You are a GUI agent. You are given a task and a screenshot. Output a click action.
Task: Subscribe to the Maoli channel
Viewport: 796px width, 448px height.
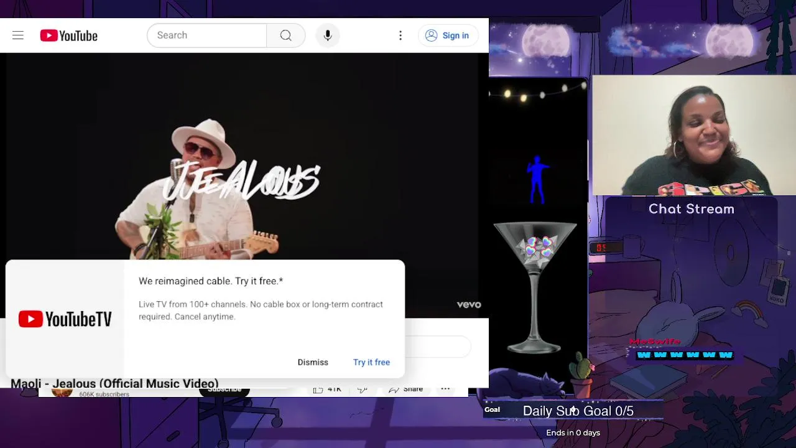coord(224,390)
